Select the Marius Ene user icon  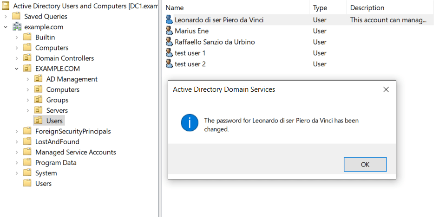[x=169, y=31]
